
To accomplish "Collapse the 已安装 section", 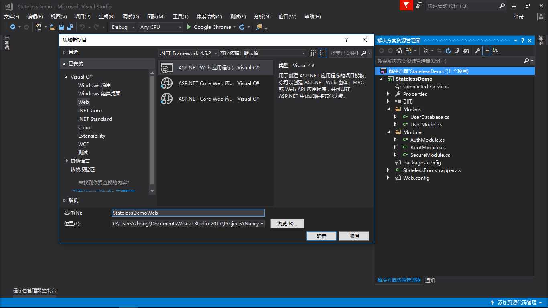I will (x=64, y=64).
